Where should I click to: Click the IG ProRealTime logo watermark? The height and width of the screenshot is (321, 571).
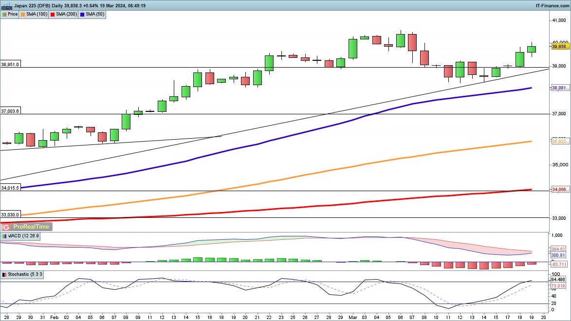[x=26, y=227]
